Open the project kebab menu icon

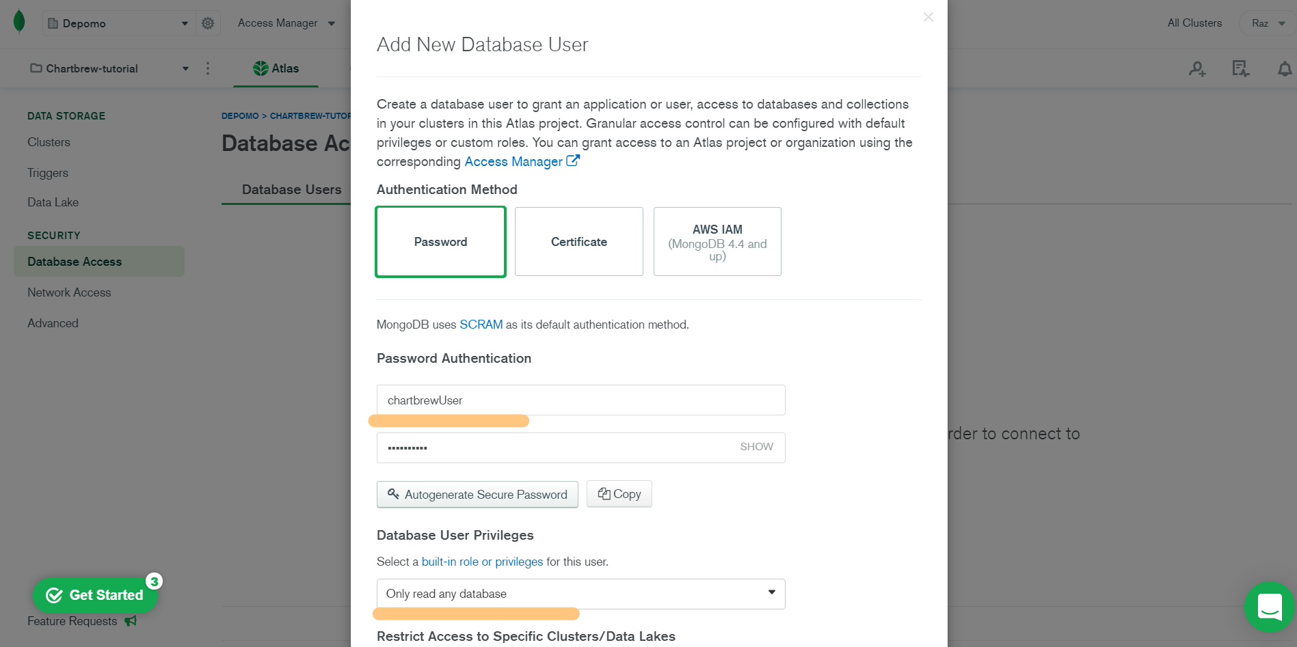tap(208, 68)
